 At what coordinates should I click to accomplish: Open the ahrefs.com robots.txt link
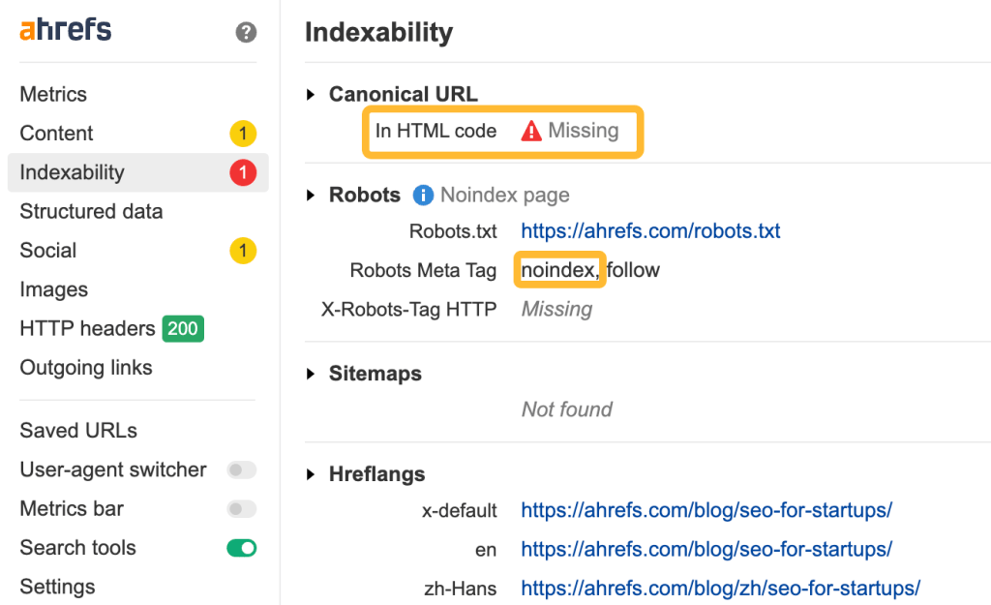(x=650, y=230)
